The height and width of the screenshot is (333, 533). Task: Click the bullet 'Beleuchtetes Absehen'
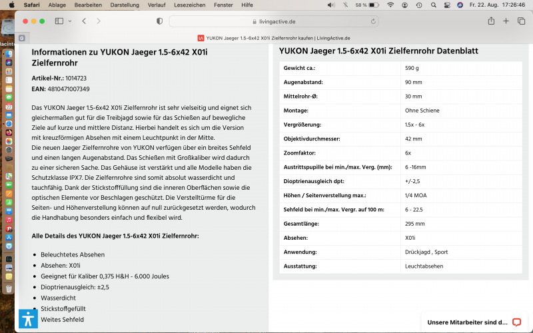[x=73, y=254]
